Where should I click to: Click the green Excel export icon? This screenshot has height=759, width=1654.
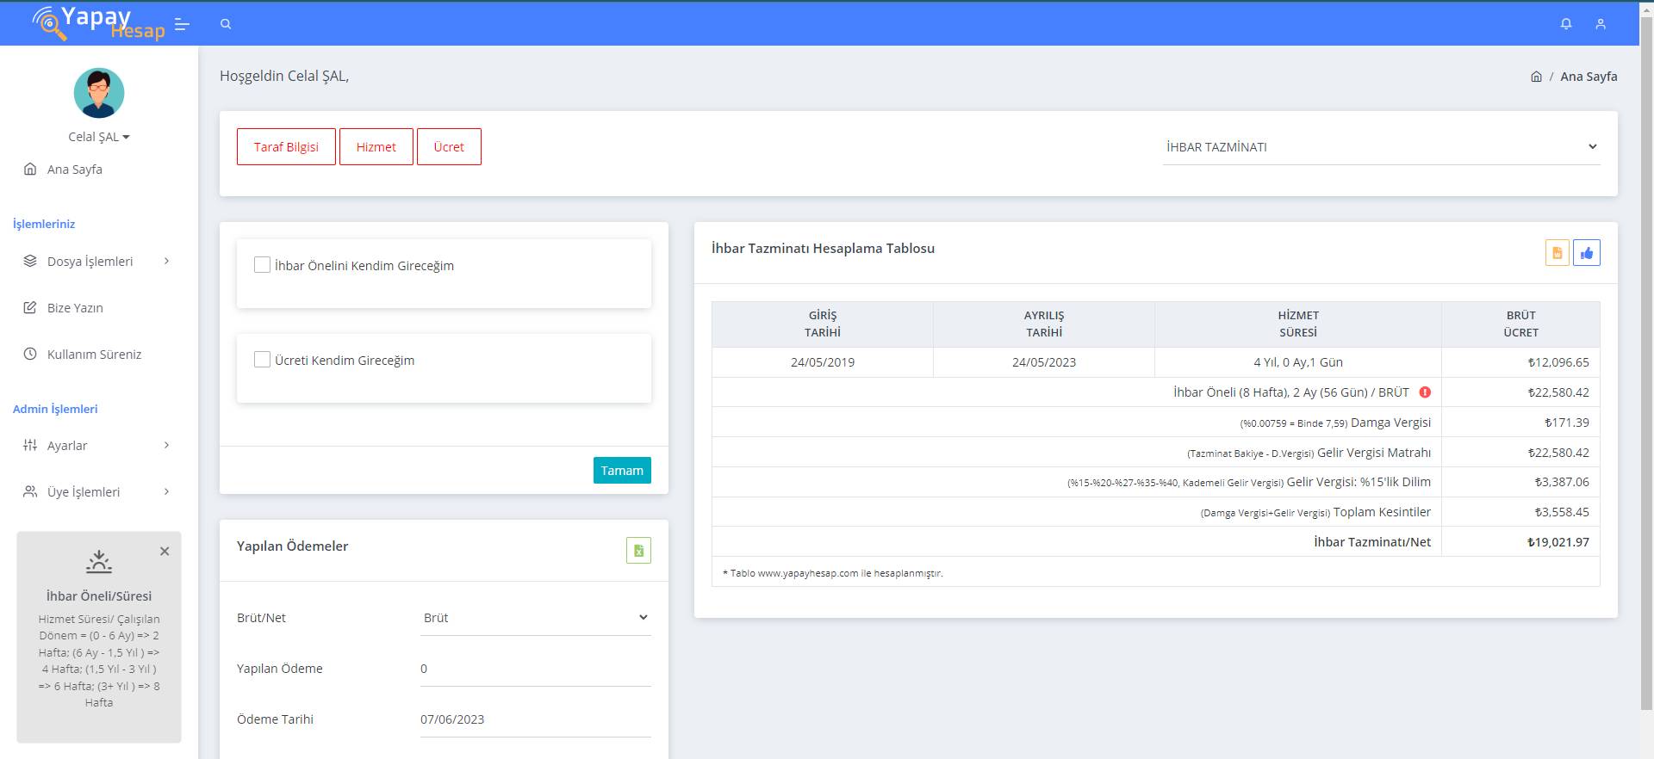click(x=638, y=551)
